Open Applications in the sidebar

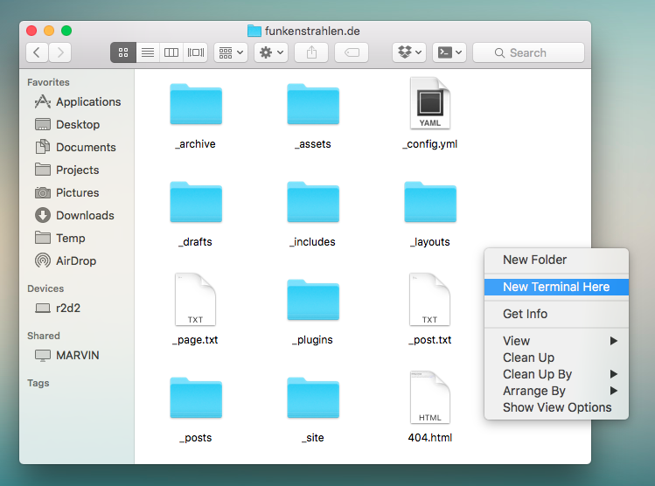(x=78, y=102)
